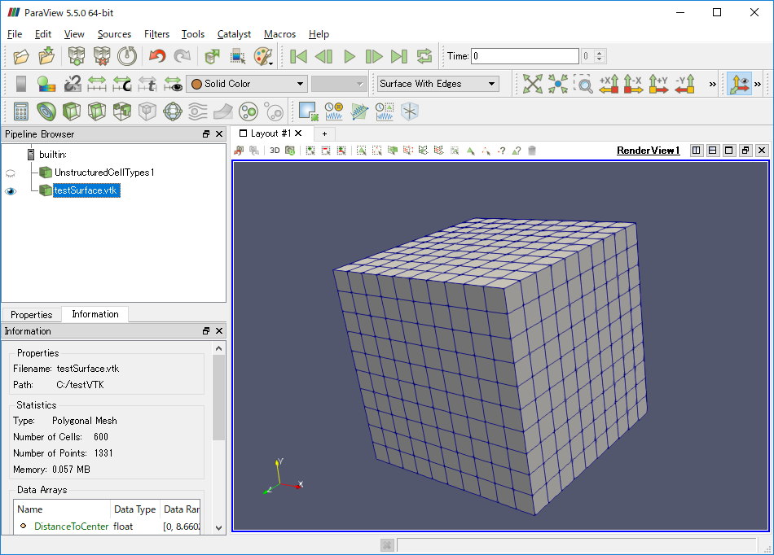Open the Filters menu
The height and width of the screenshot is (555, 774).
156,34
